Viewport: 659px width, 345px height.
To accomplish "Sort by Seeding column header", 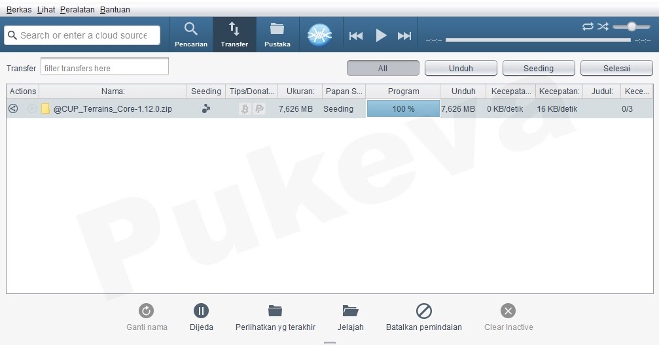I will point(206,91).
